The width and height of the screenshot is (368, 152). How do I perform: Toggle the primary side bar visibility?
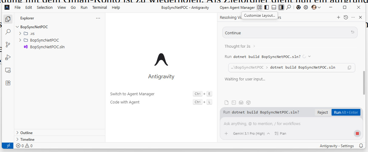pyautogui.click(x=267, y=7)
